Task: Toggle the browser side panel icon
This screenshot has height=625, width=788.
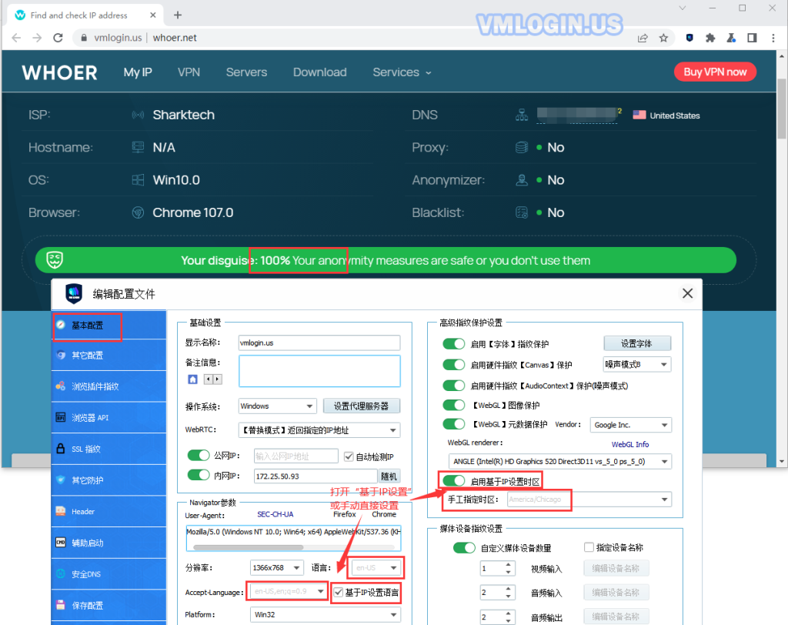Action: point(752,38)
